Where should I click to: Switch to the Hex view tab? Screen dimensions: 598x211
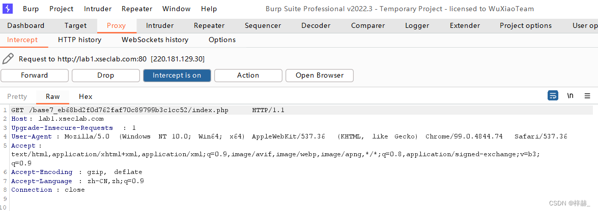pos(86,96)
